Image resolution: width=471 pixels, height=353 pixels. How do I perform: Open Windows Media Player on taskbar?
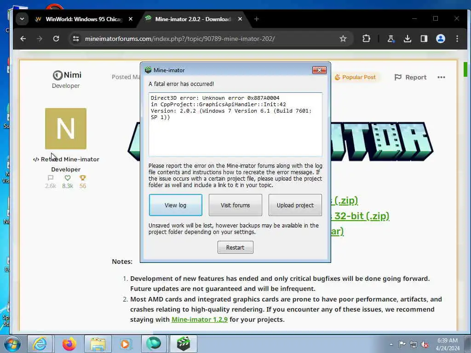[x=125, y=344]
